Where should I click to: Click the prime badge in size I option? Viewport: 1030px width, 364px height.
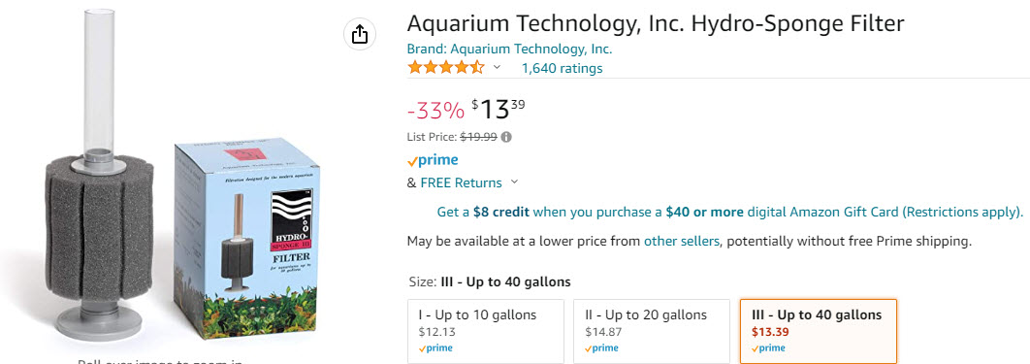click(435, 348)
